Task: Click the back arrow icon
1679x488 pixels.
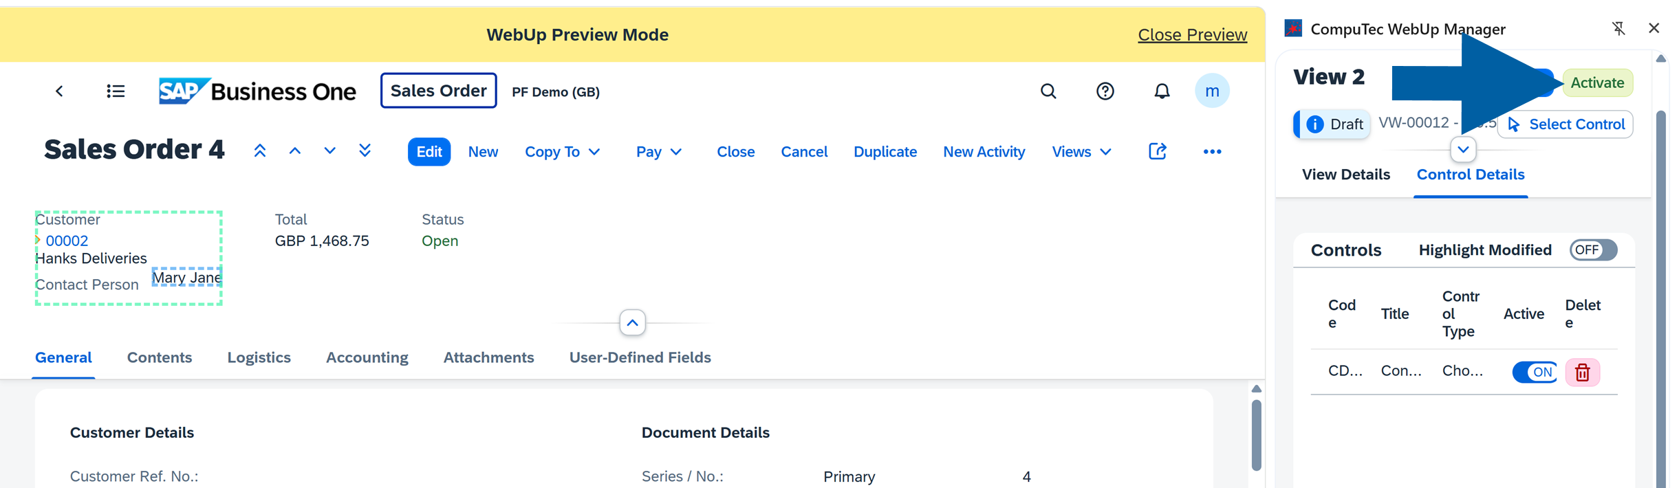Action: (59, 91)
